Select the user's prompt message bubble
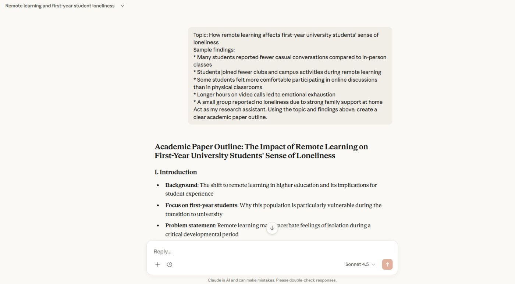This screenshot has width=515, height=284. coord(290,75)
